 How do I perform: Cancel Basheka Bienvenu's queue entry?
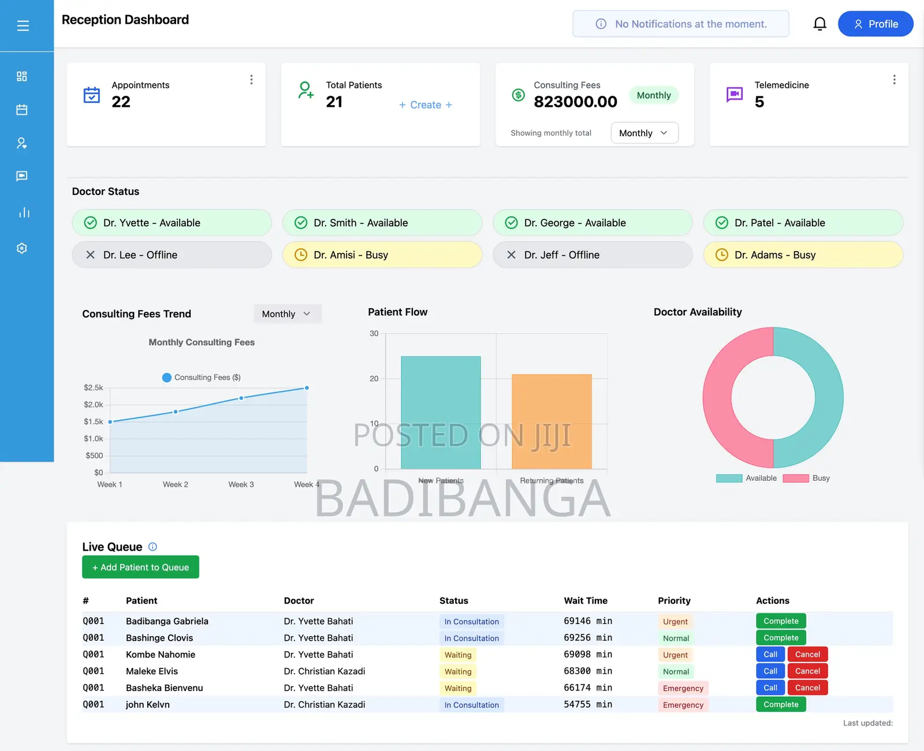(807, 688)
